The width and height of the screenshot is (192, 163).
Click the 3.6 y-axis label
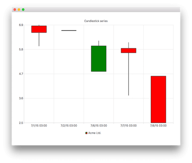tap(21, 98)
